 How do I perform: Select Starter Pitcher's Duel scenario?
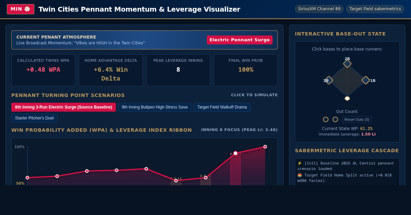(x=34, y=118)
